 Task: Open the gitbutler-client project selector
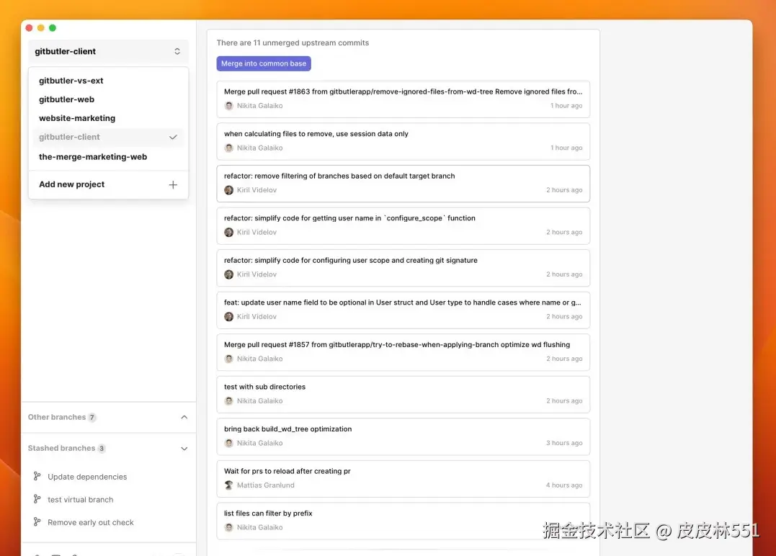(x=108, y=51)
